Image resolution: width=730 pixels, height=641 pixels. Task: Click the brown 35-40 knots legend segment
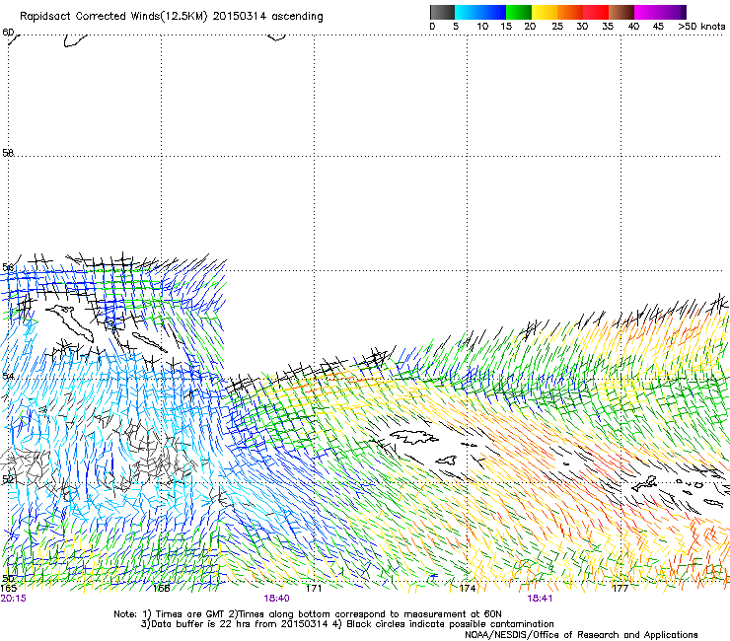[621, 12]
